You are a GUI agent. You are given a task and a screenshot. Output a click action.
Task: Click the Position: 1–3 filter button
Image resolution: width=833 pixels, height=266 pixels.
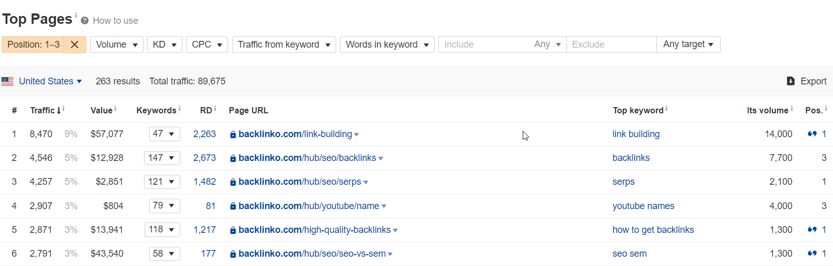[x=33, y=45]
